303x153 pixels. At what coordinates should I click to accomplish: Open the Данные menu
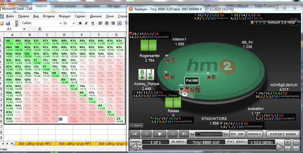pyautogui.click(x=96, y=16)
